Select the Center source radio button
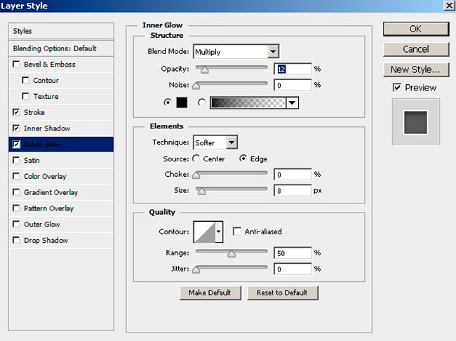 pos(196,159)
